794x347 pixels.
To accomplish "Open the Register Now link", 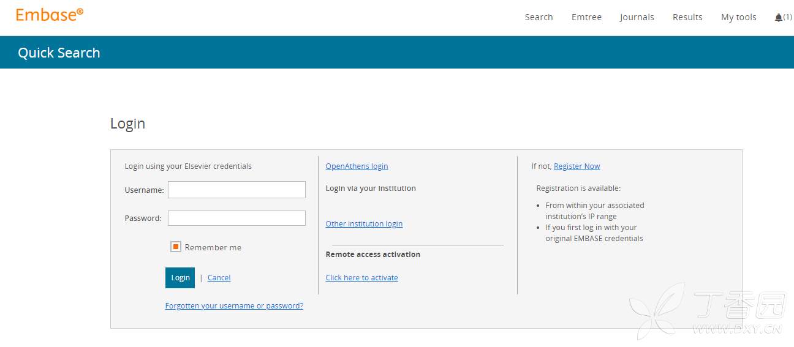I will click(577, 166).
